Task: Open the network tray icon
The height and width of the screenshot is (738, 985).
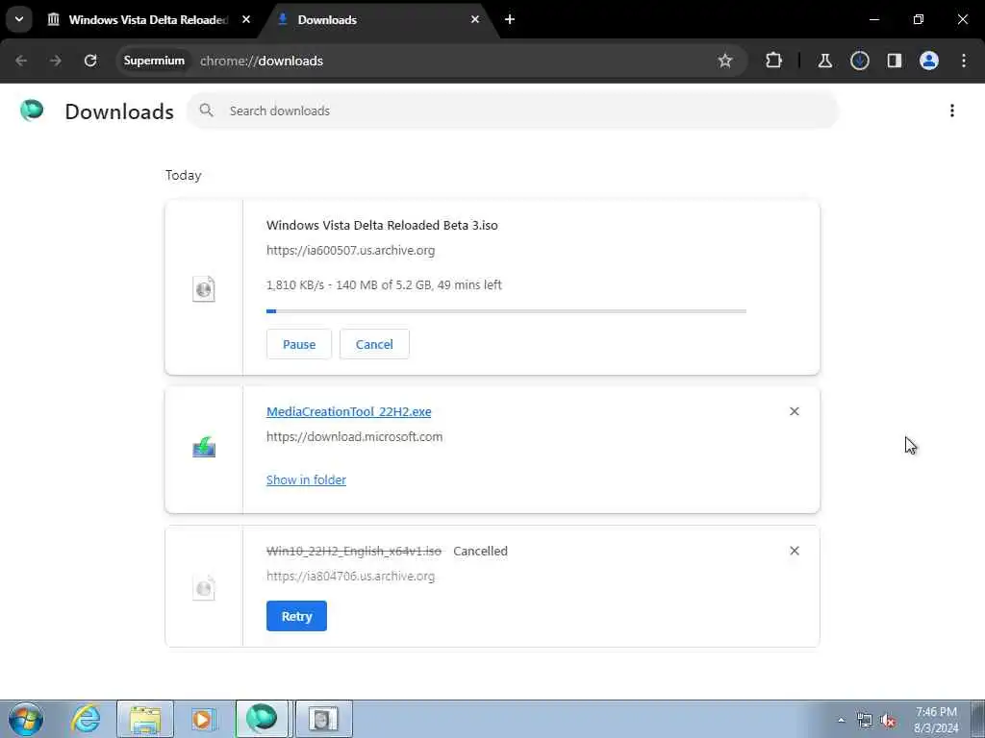Action: (x=865, y=721)
